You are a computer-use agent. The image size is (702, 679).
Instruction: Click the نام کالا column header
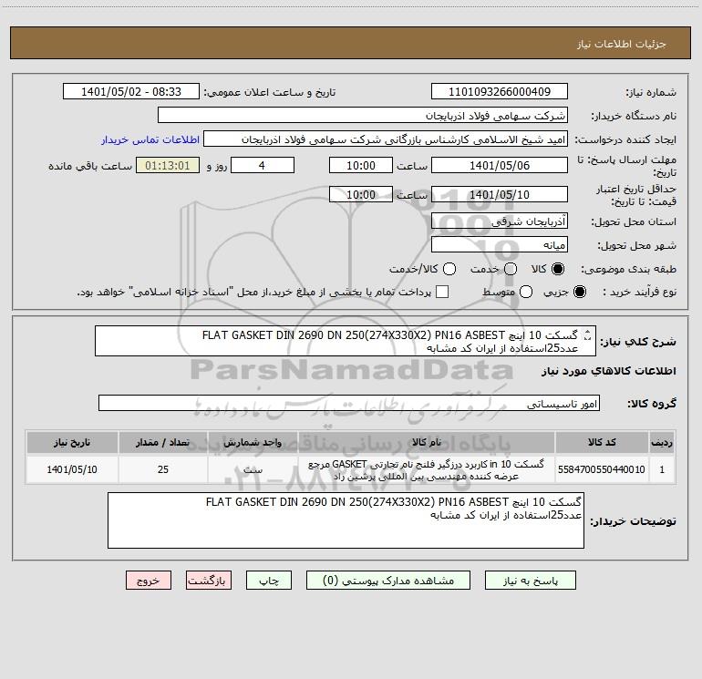427,442
